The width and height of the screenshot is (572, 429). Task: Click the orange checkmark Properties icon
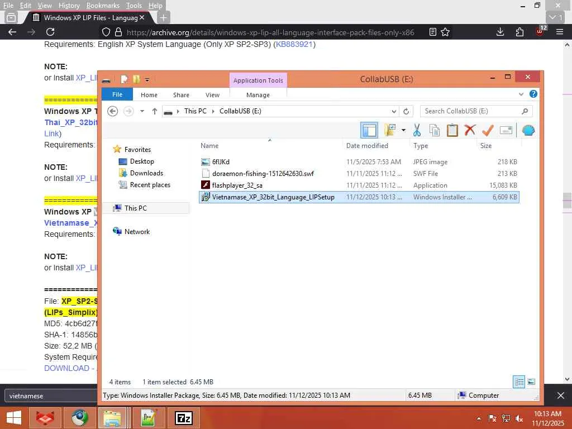click(488, 130)
